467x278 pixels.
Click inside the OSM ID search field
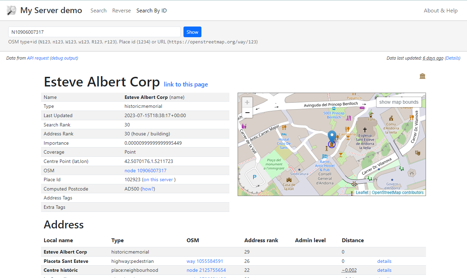tap(95, 32)
